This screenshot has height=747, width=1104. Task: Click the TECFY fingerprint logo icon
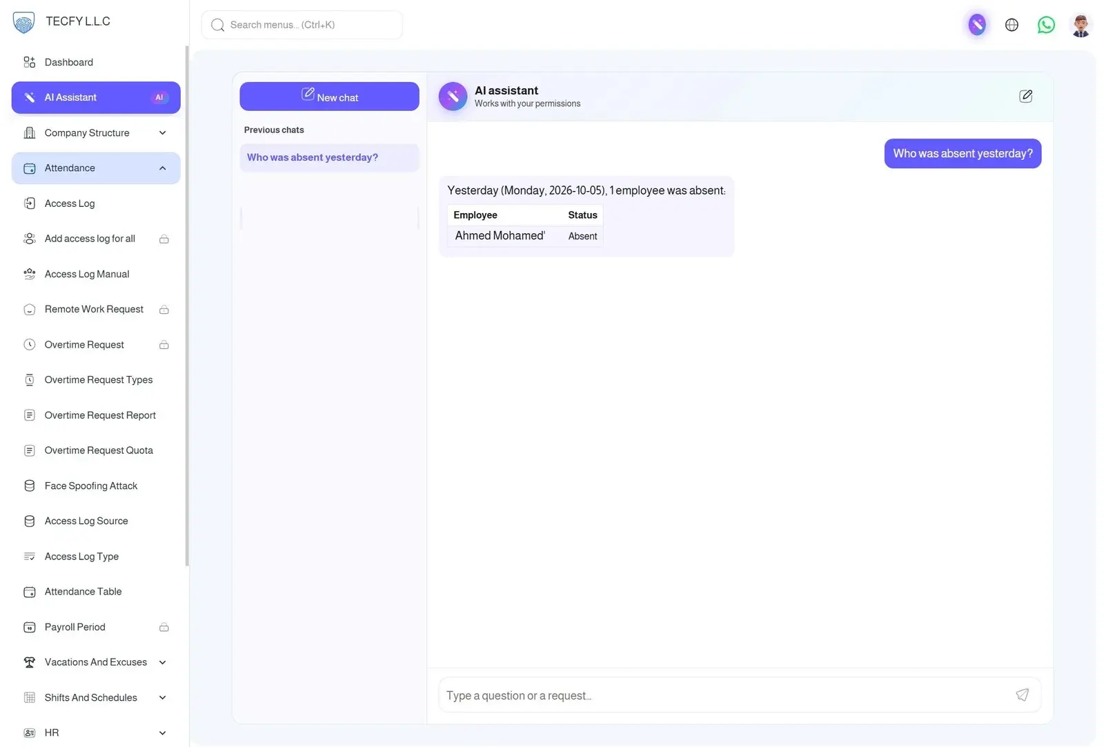(23, 22)
